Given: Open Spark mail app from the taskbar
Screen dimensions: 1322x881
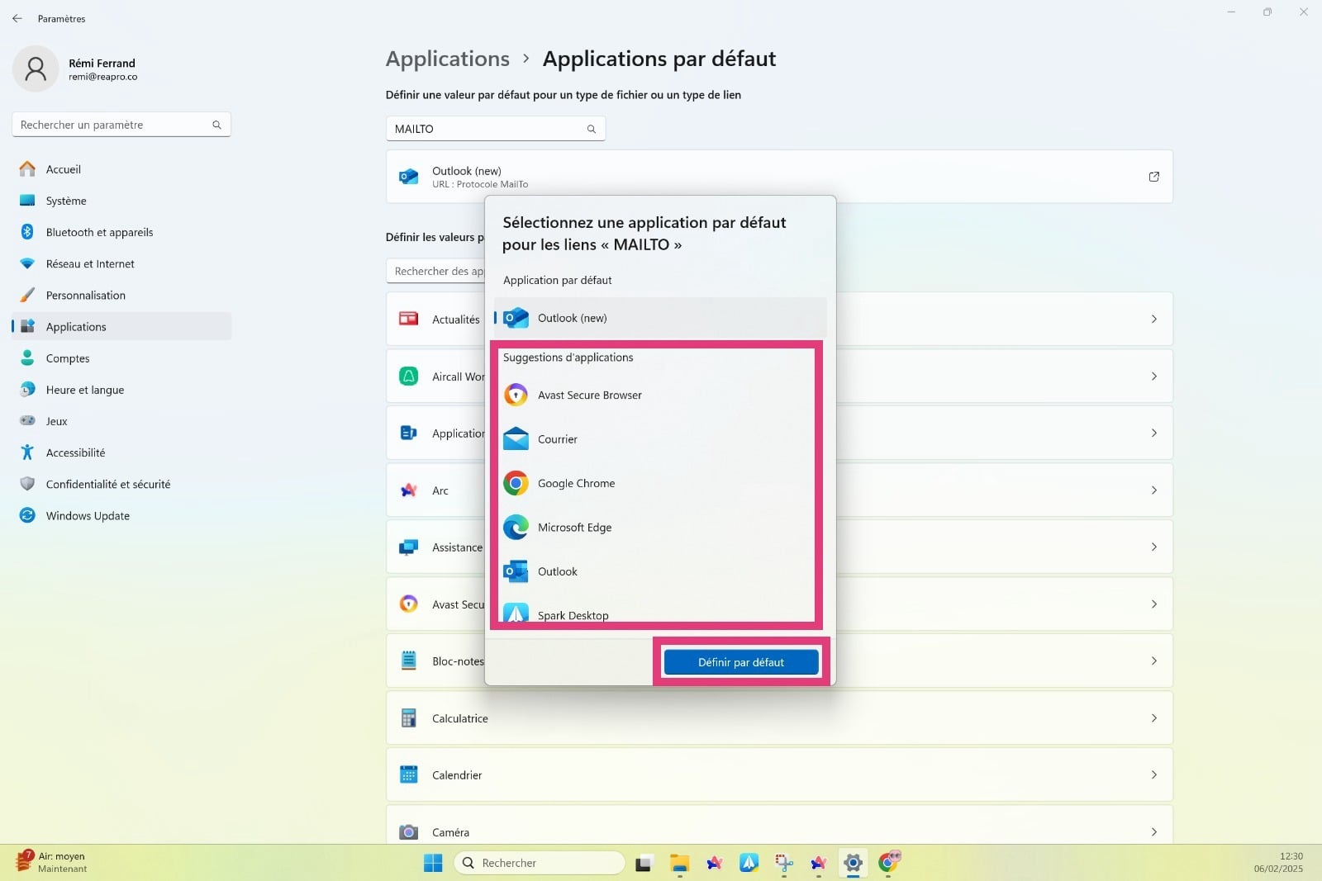Looking at the screenshot, I should coord(749,863).
